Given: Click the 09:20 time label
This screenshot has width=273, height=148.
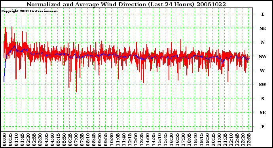Looking at the screenshot, I should pyautogui.click(x=100, y=140).
